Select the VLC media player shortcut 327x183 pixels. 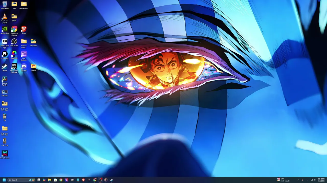5,19
